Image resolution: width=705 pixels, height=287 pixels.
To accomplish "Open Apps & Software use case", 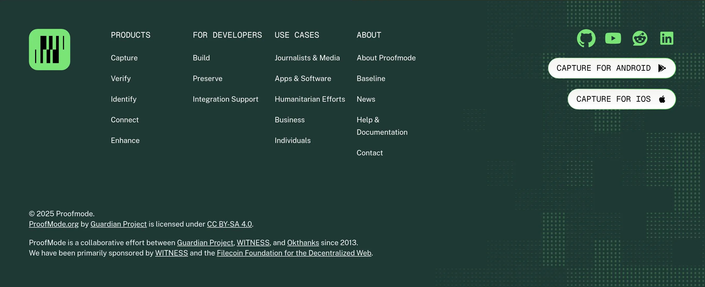I will click(303, 78).
